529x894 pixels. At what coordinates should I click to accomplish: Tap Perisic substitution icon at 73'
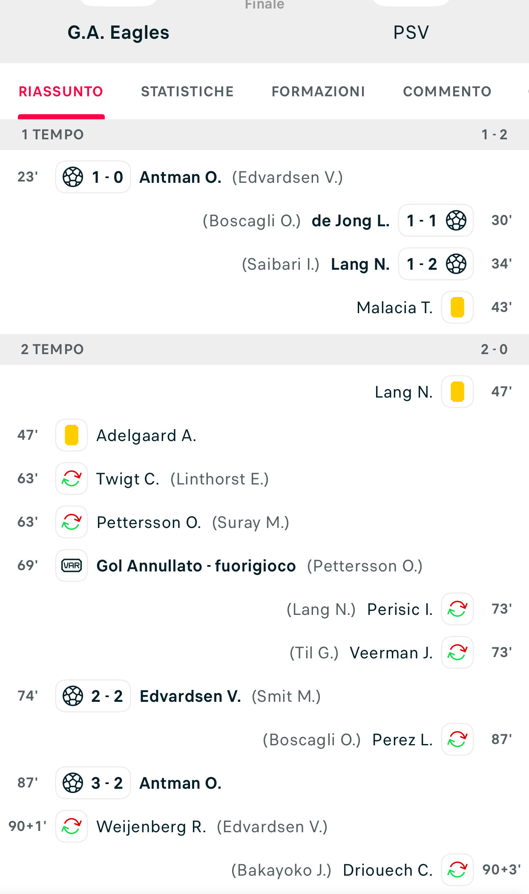[x=457, y=609]
